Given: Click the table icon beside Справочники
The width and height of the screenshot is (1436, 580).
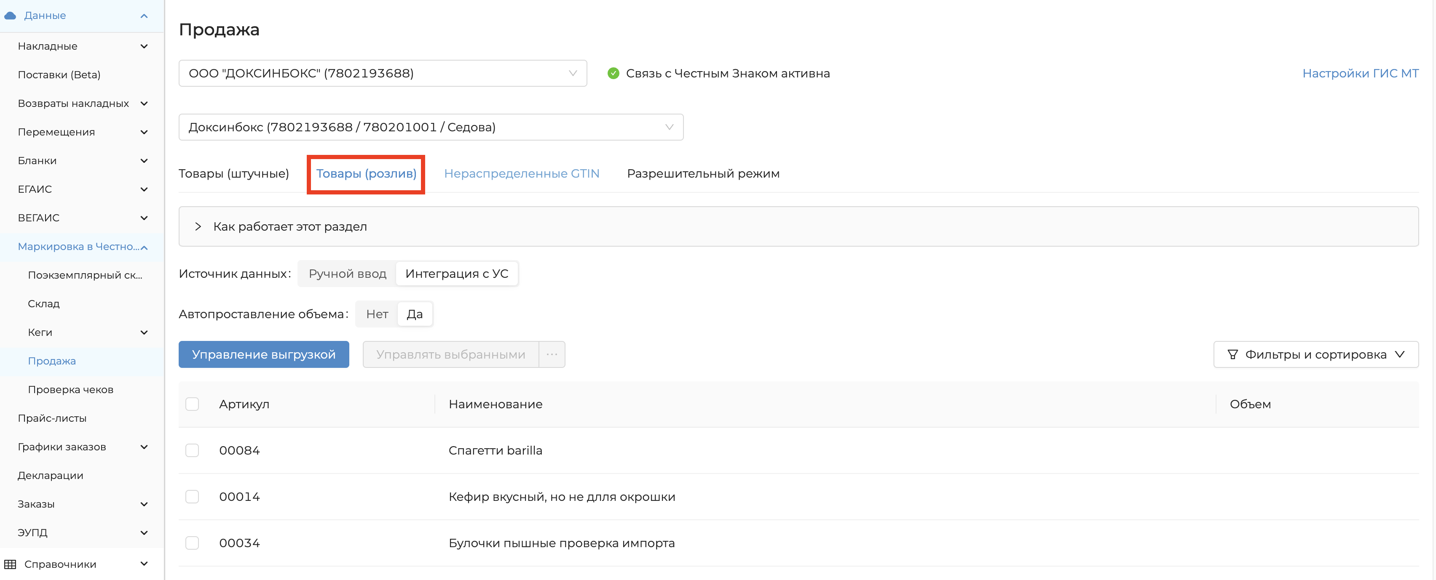Looking at the screenshot, I should [x=10, y=564].
